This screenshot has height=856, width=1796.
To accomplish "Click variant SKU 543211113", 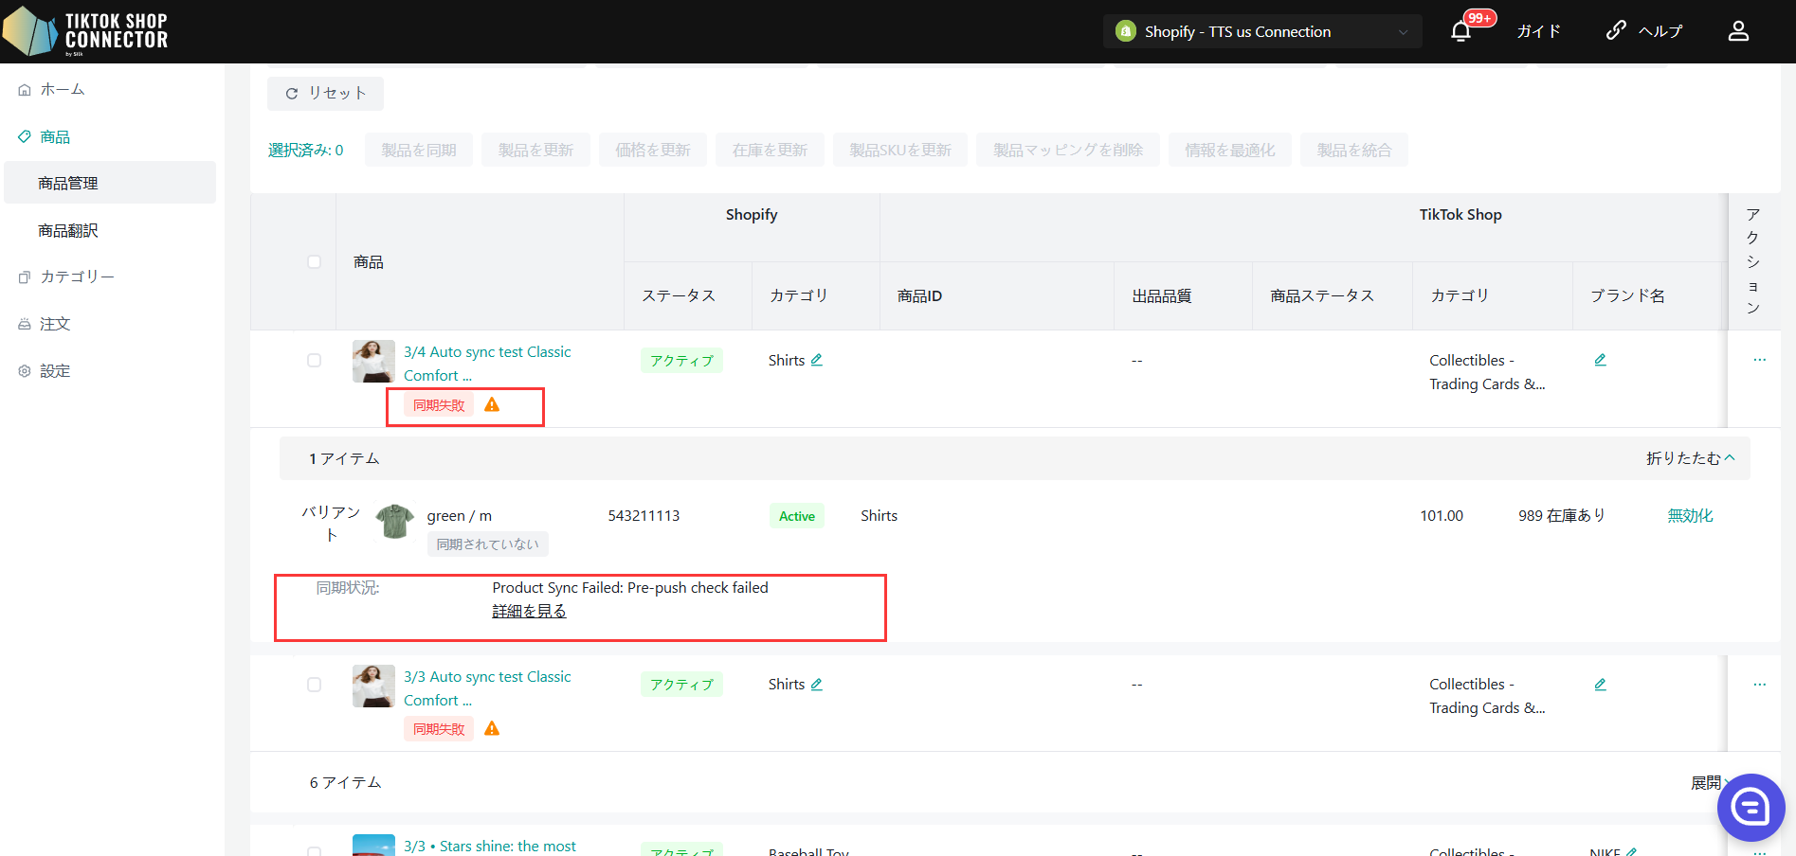I will [x=644, y=516].
